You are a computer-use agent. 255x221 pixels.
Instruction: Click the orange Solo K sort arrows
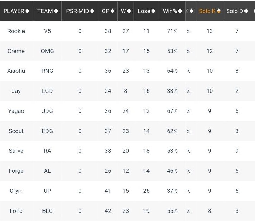[218, 11]
